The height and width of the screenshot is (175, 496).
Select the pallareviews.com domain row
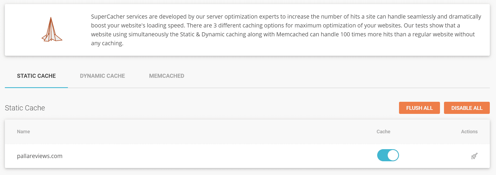click(247, 156)
